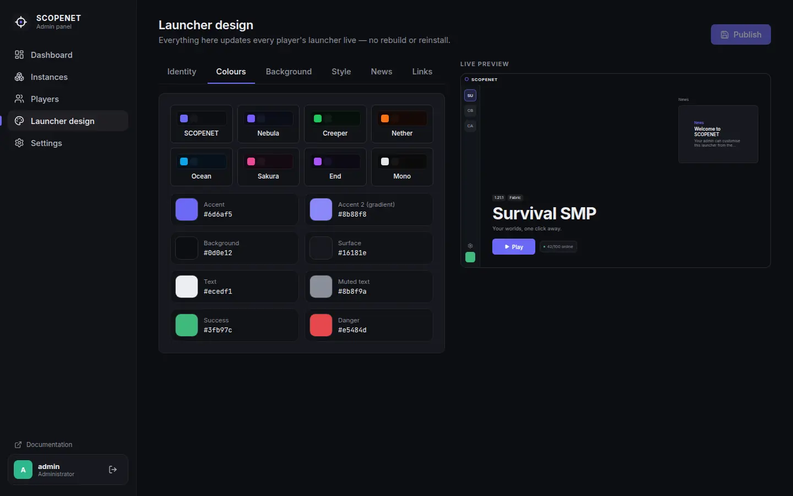Click the Accent hex value #6d6af5
The image size is (793, 496).
tap(218, 214)
